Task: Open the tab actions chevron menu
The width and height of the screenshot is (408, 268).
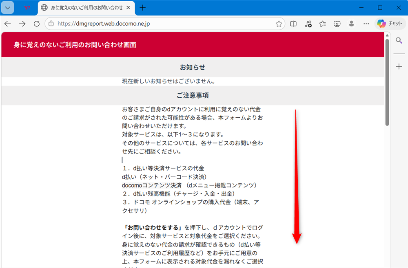Action: pos(7,7)
